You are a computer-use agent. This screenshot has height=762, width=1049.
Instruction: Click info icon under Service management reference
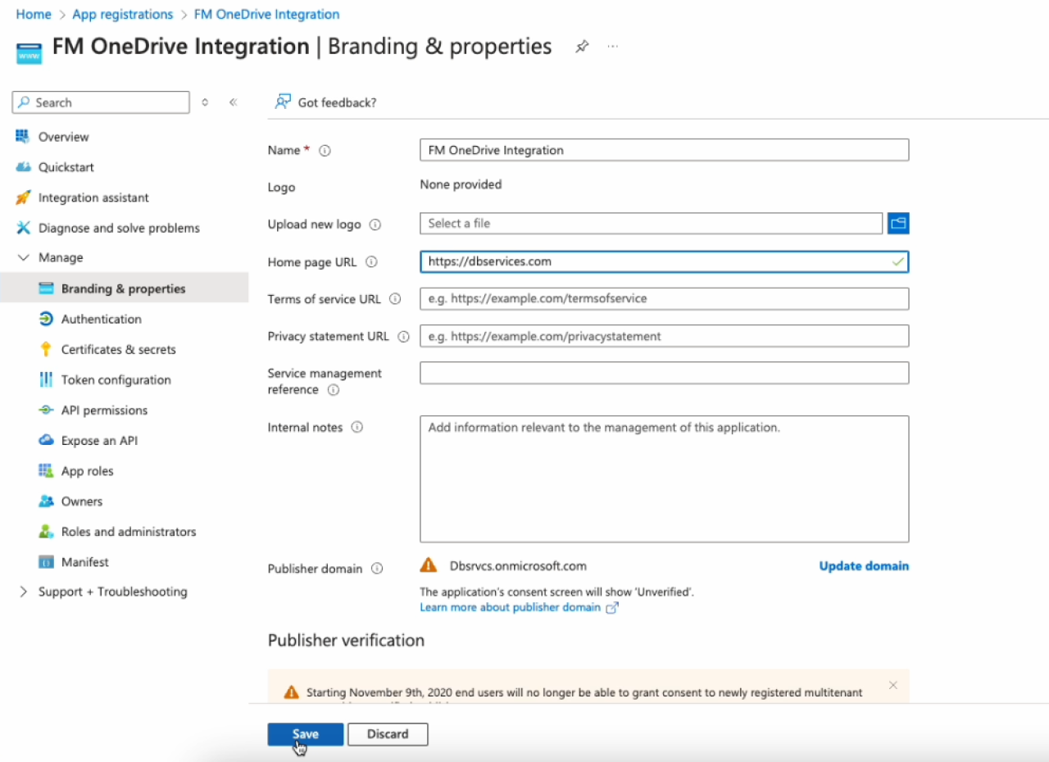click(334, 390)
